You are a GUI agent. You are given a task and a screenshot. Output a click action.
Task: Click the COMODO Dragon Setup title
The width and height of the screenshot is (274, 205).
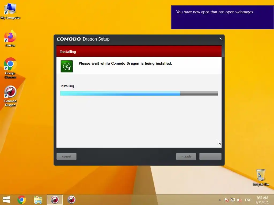pyautogui.click(x=83, y=39)
